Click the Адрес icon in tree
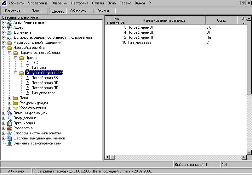Viewport: 252px width, 175px height. tap(9, 27)
